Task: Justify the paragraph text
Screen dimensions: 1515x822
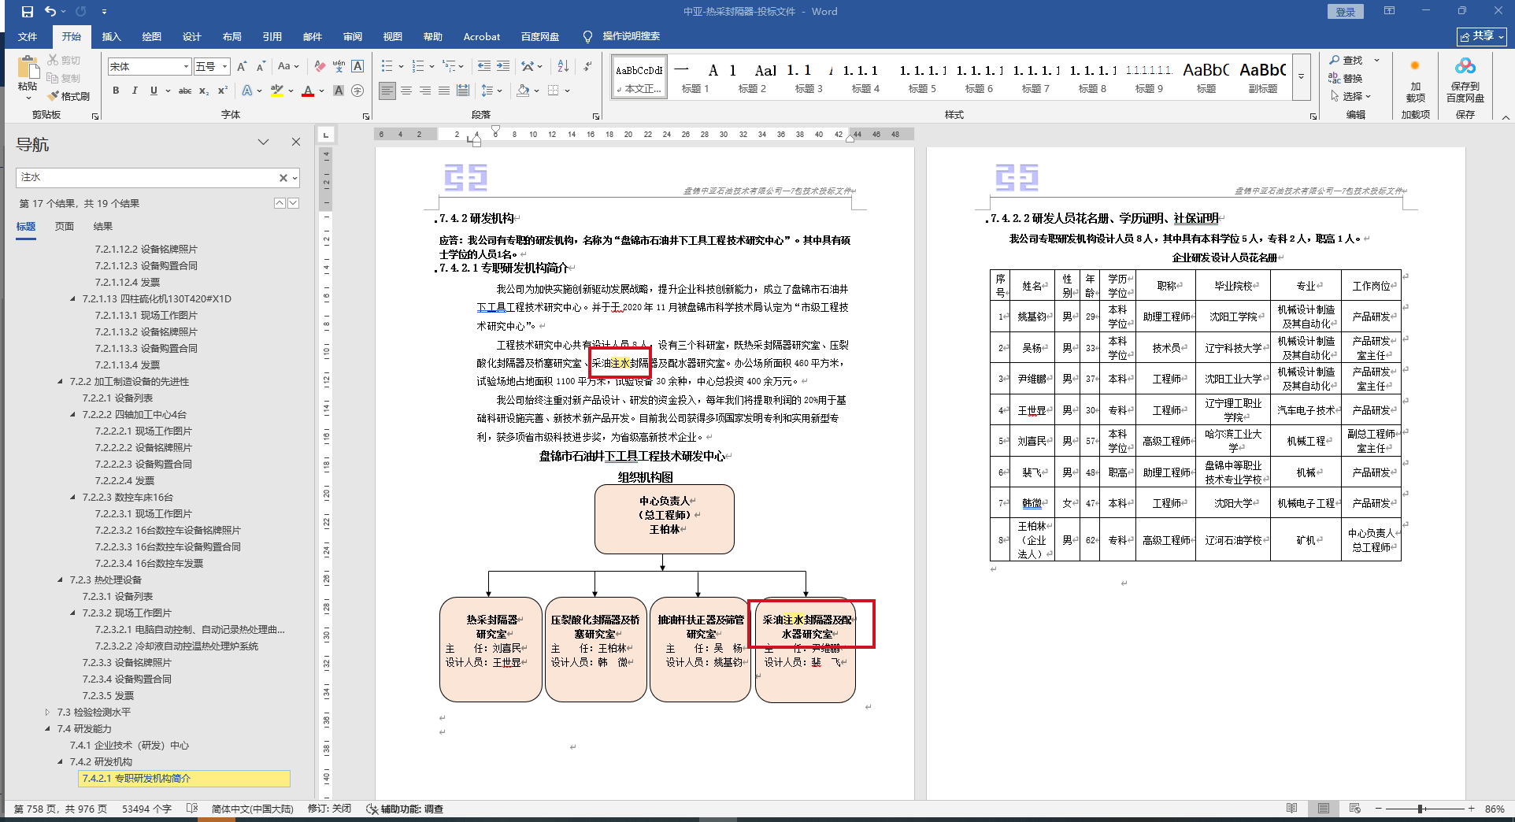Action: coord(444,91)
